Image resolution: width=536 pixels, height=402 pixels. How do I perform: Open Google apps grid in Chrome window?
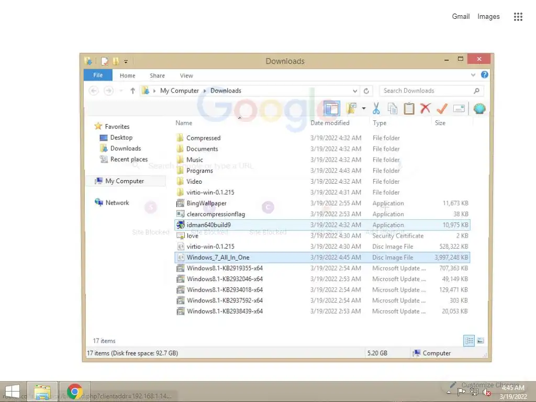pyautogui.click(x=518, y=17)
